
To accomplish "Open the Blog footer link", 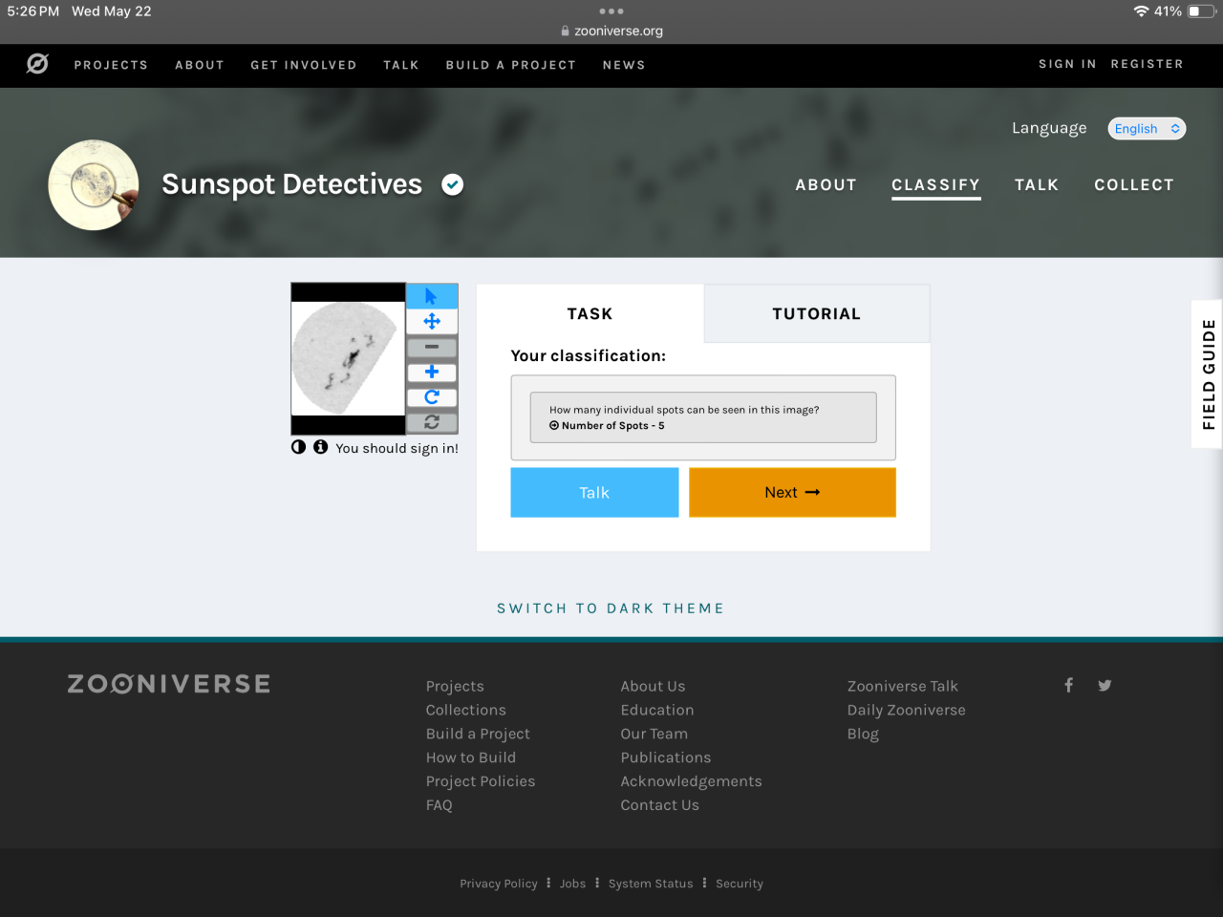I will [863, 734].
